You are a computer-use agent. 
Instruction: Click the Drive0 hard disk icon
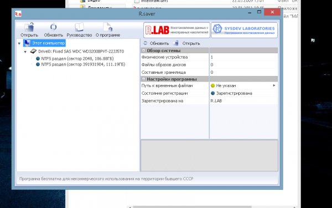[33, 51]
